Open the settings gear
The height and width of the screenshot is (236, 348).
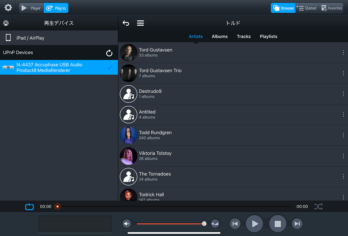click(8, 8)
